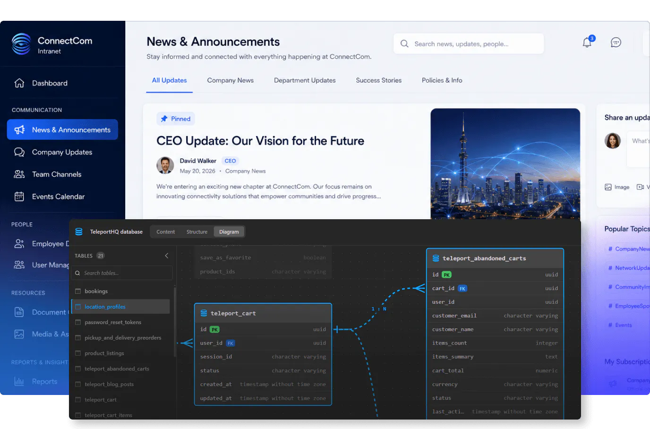
Task: Click the Events Calendar icon
Action: (19, 197)
